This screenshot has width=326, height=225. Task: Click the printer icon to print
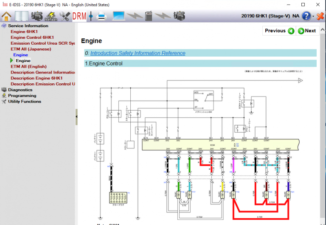pyautogui.click(x=102, y=17)
